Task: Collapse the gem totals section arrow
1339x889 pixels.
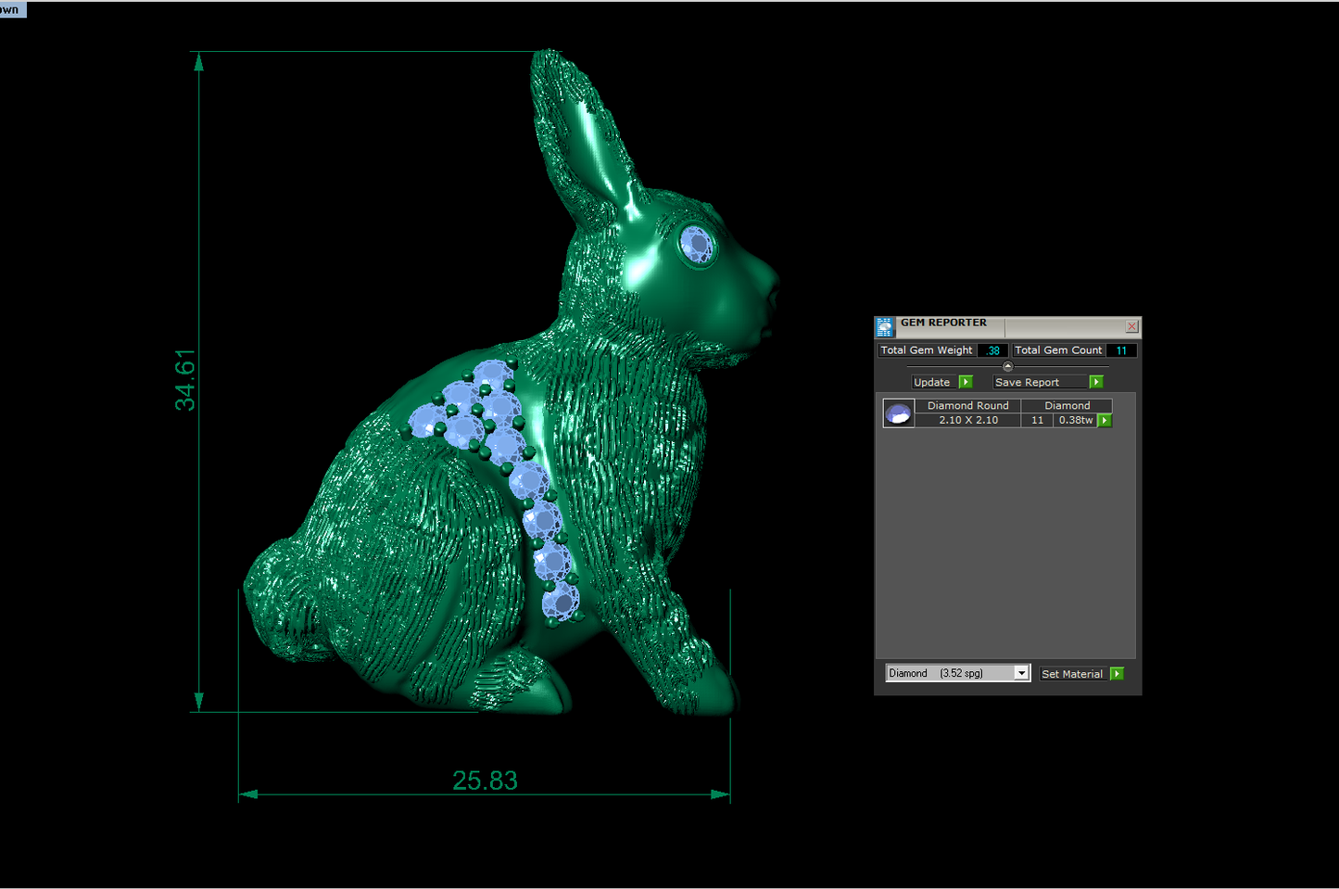Action: point(1008,366)
